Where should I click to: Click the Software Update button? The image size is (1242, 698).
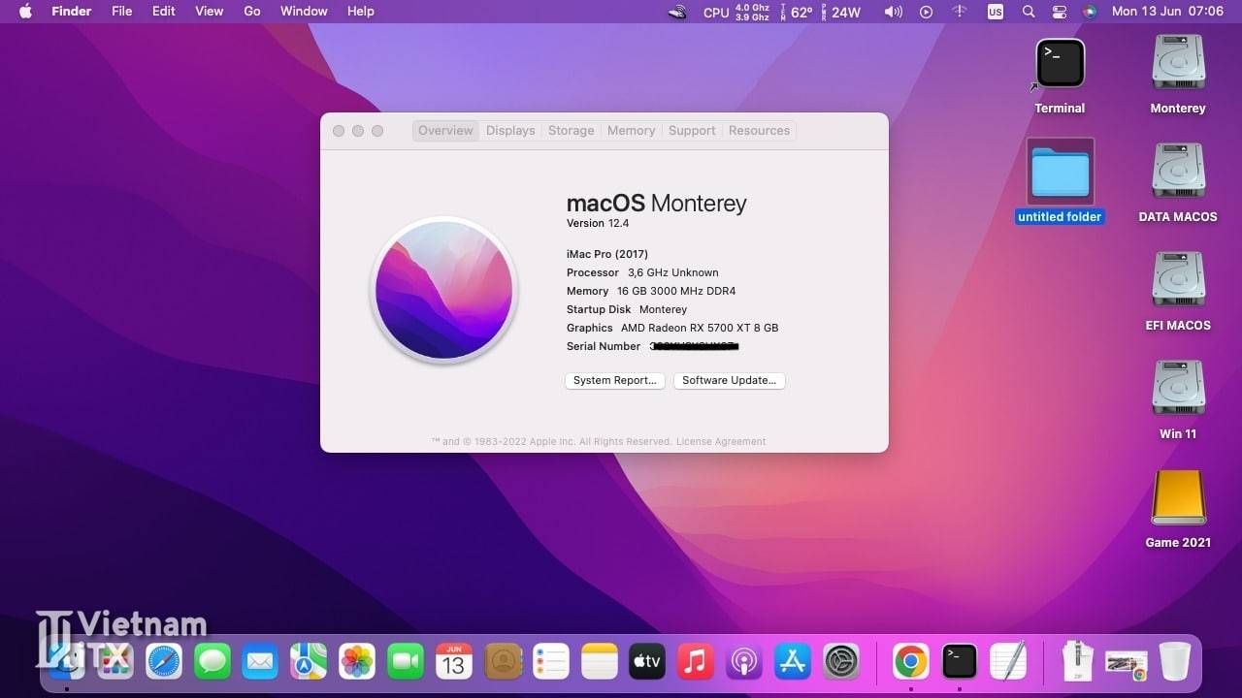[729, 381]
